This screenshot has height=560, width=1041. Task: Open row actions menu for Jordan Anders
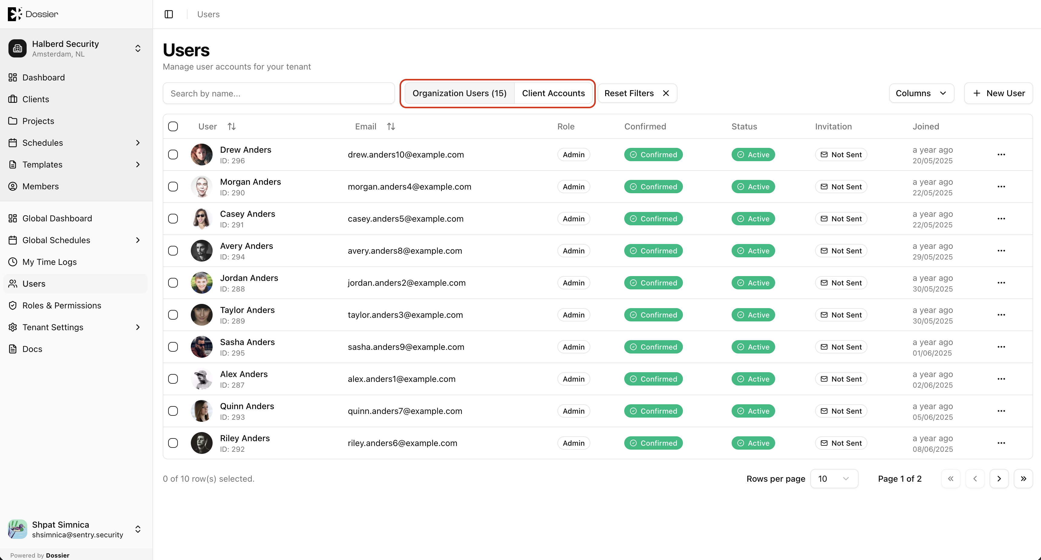tap(1001, 283)
